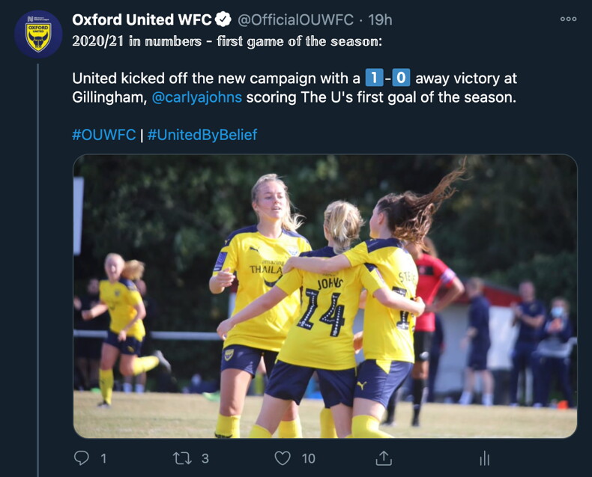Follow the @carlyajohns mention link
Image resolution: width=592 pixels, height=477 pixels.
coord(196,97)
